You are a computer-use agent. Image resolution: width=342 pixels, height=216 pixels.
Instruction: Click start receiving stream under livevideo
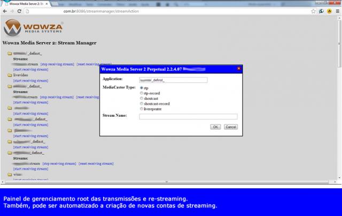pyautogui.click(x=31, y=81)
